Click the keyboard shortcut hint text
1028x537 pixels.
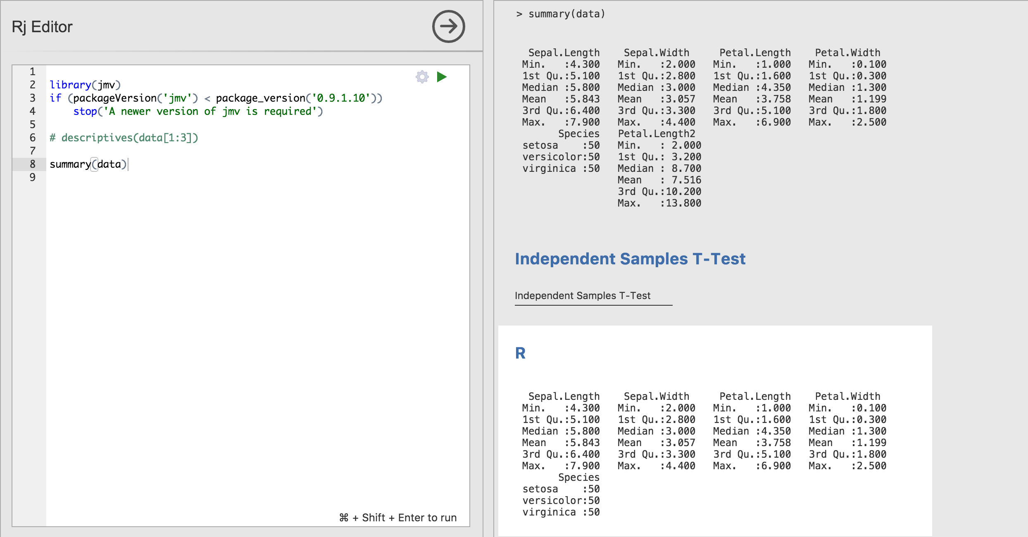[397, 517]
